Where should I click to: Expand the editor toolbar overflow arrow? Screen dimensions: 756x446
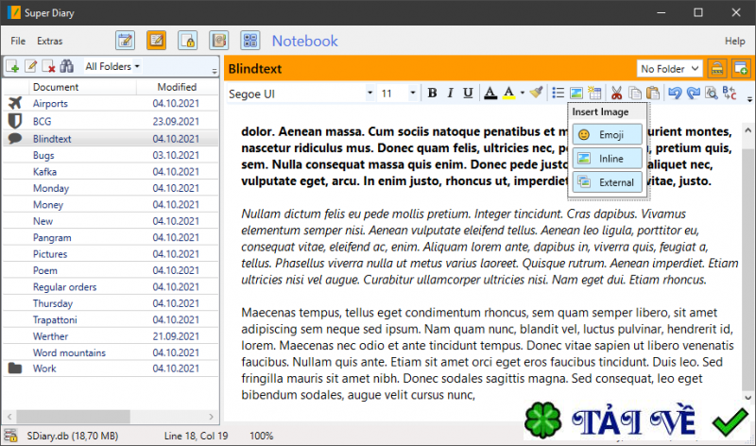[749, 99]
